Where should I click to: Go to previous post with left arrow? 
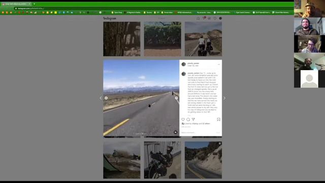click(x=101, y=98)
